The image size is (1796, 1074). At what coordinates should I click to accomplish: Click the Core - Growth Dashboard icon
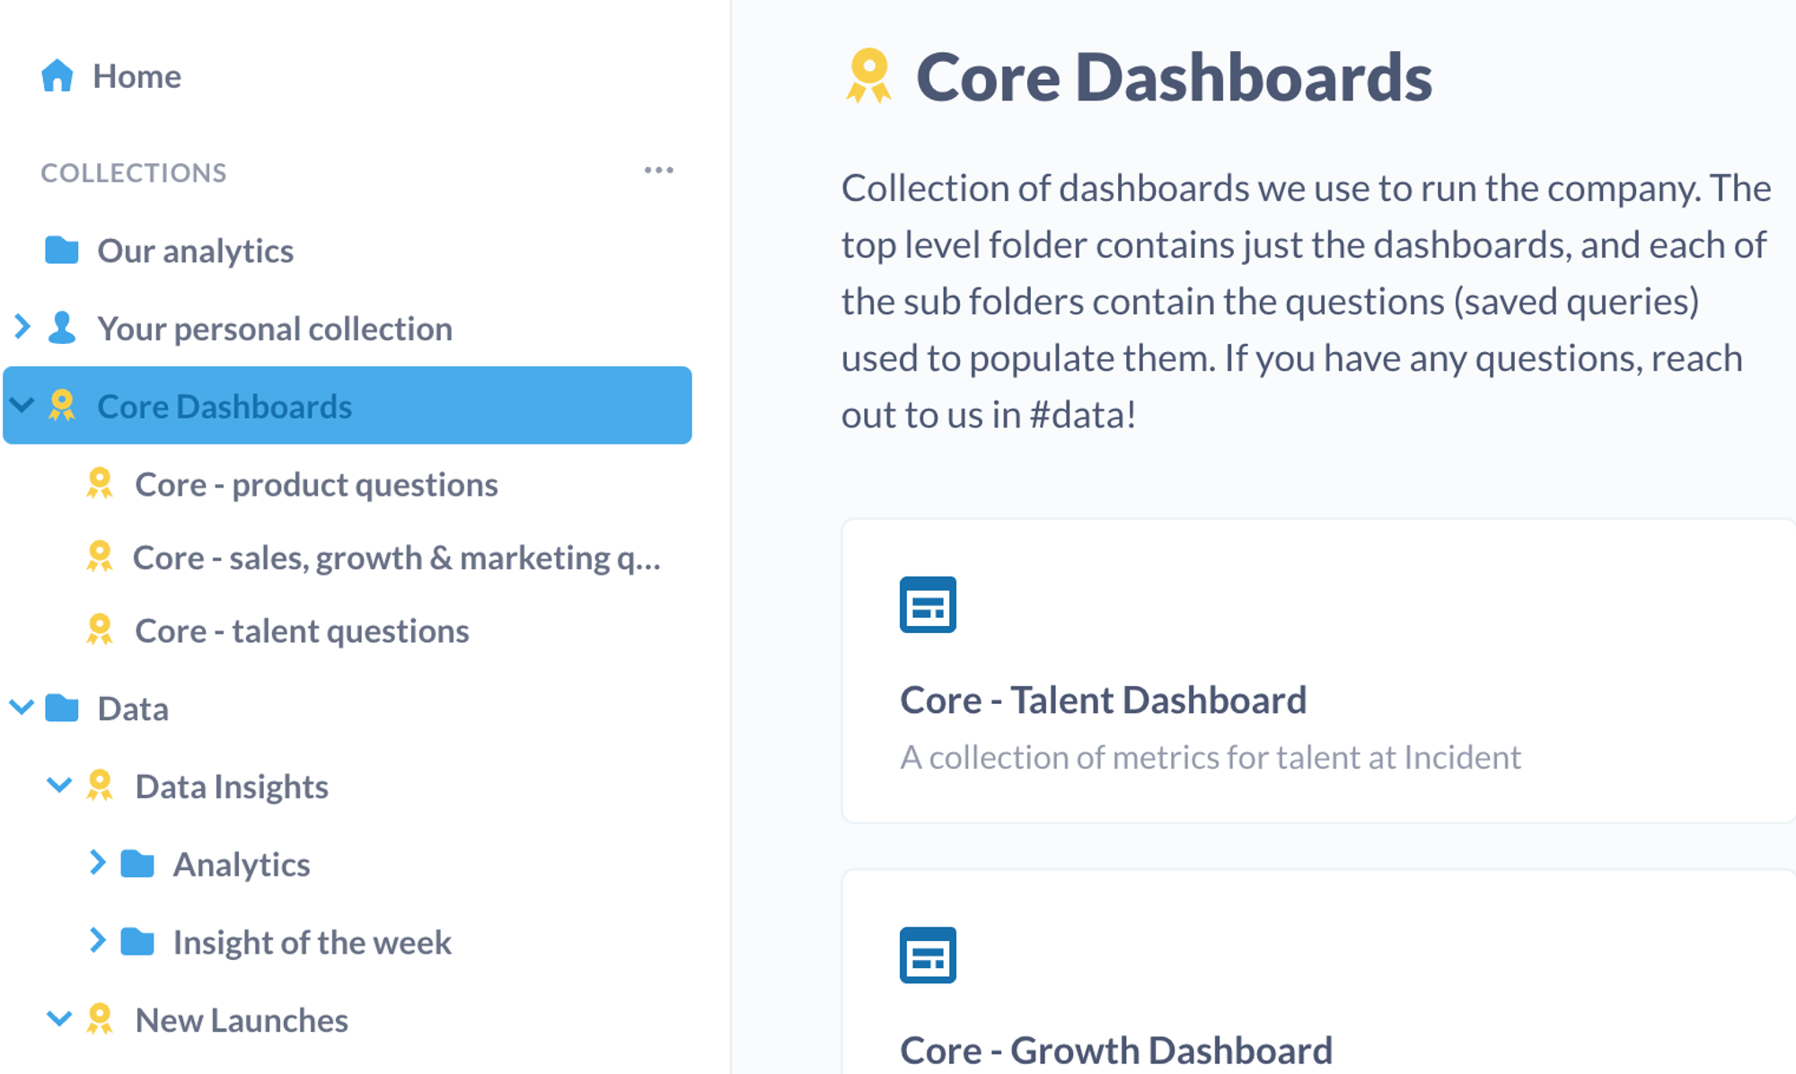coord(928,955)
